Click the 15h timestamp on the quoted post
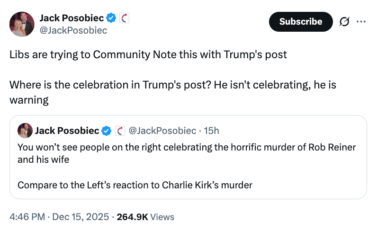Image resolution: width=377 pixels, height=230 pixels. click(212, 130)
